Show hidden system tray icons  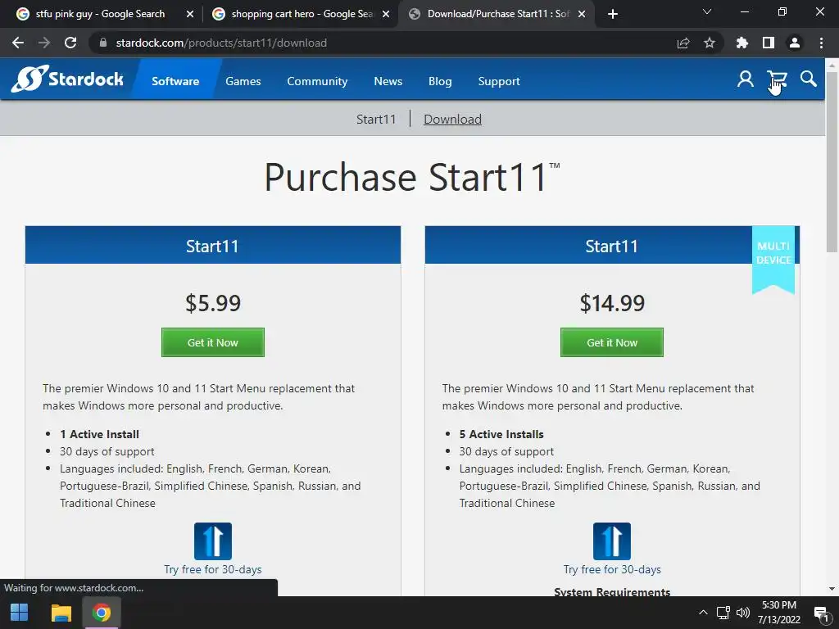click(703, 613)
